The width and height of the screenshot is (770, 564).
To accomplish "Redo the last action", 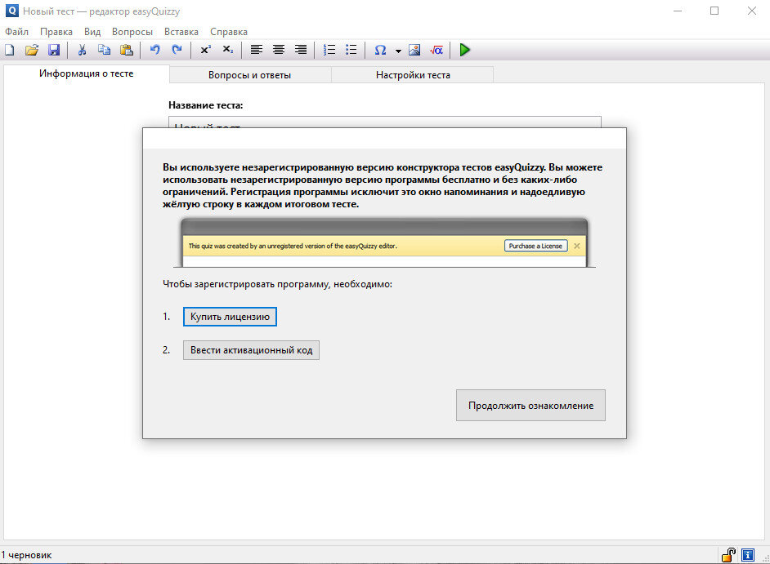I will [177, 50].
